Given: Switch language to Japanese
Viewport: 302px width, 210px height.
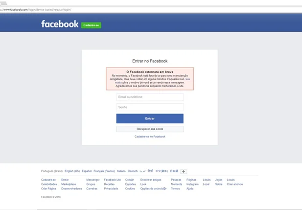Looking at the screenshot, I should pos(174,171).
